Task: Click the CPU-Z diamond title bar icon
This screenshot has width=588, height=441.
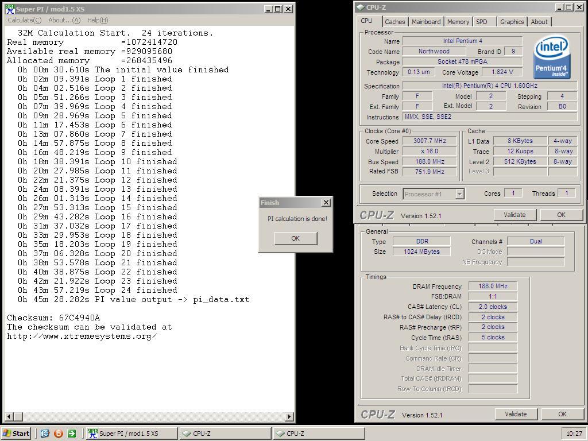Action: click(x=361, y=7)
